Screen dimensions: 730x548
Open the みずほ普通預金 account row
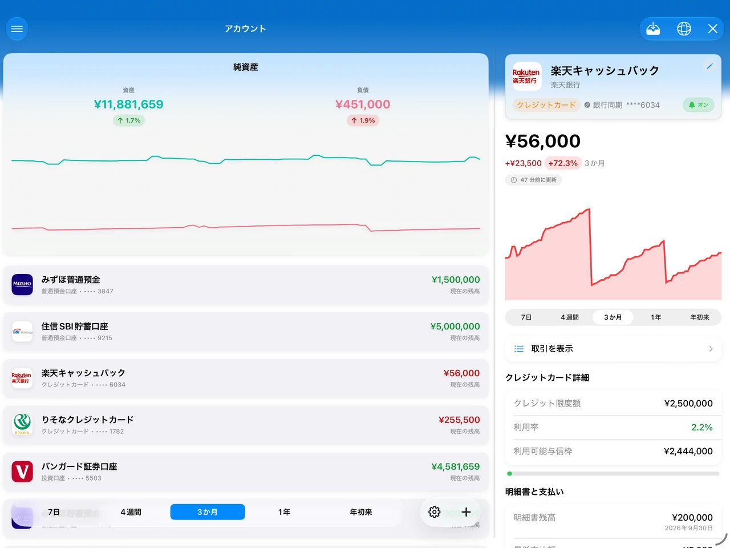click(246, 284)
